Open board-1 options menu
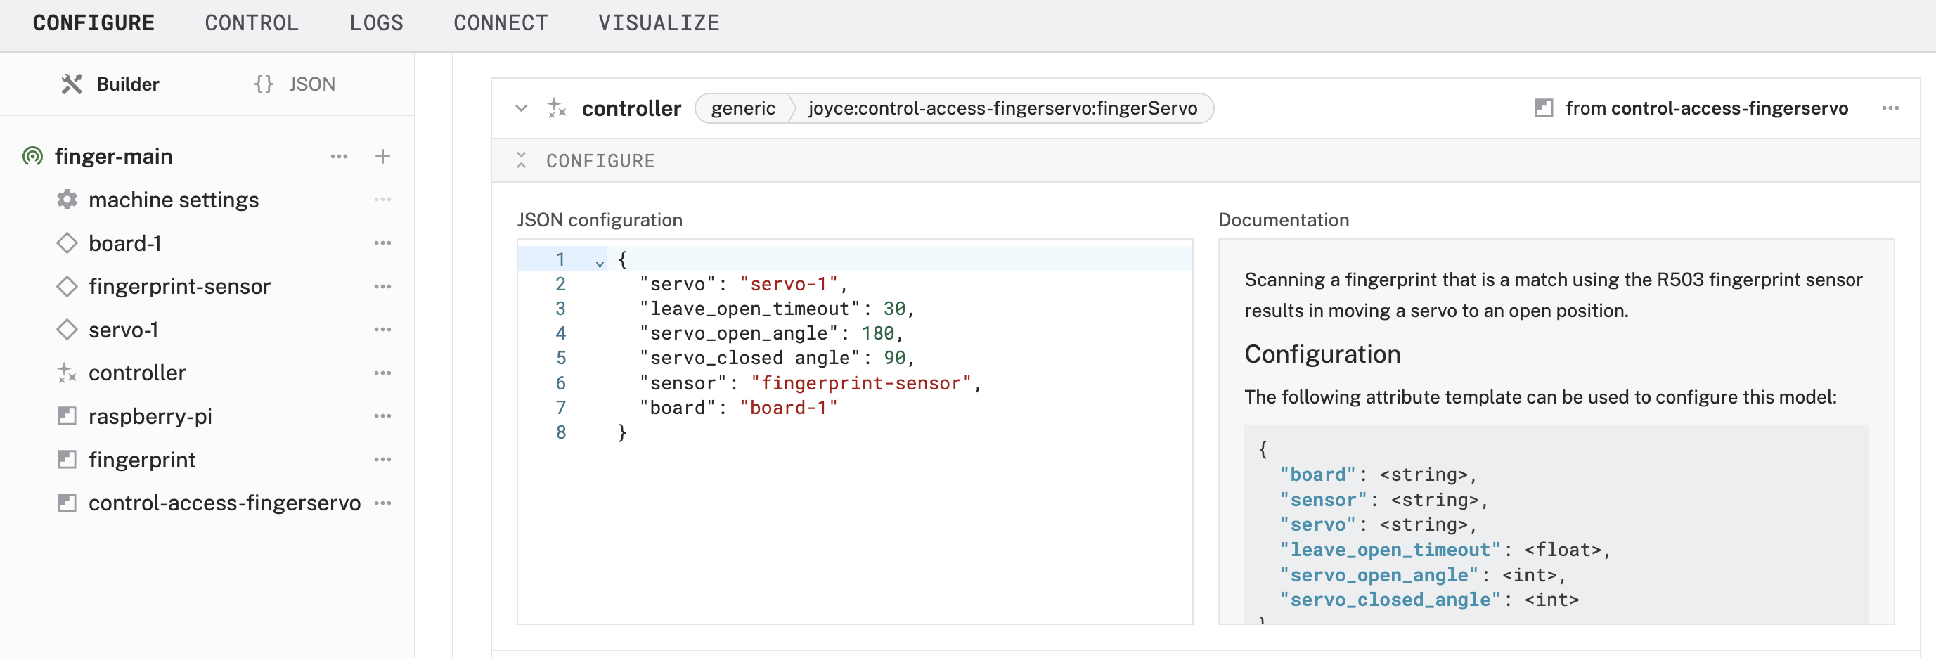The image size is (1936, 658). [x=382, y=243]
